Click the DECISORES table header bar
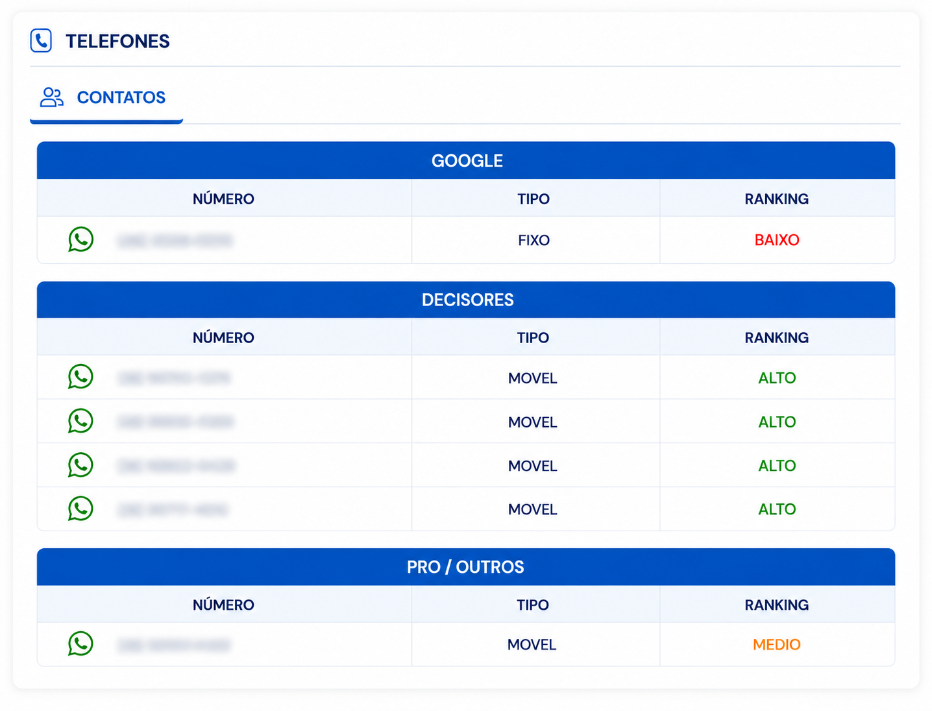Screen dimensions: 932x711 (x=466, y=300)
